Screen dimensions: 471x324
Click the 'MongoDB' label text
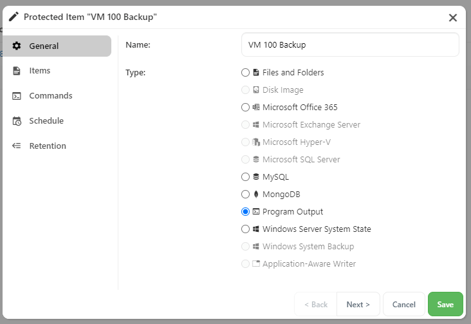pos(281,195)
